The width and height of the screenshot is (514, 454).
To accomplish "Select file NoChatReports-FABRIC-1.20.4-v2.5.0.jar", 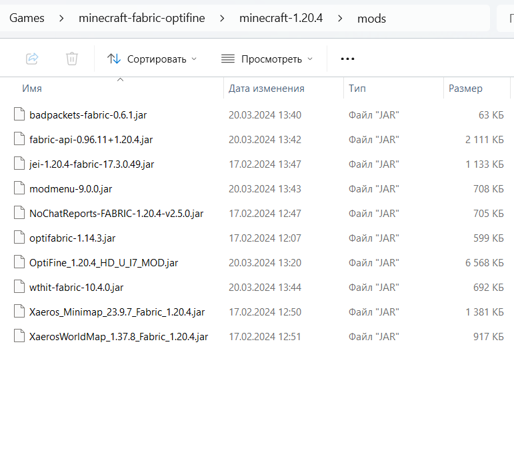I will click(x=116, y=214).
